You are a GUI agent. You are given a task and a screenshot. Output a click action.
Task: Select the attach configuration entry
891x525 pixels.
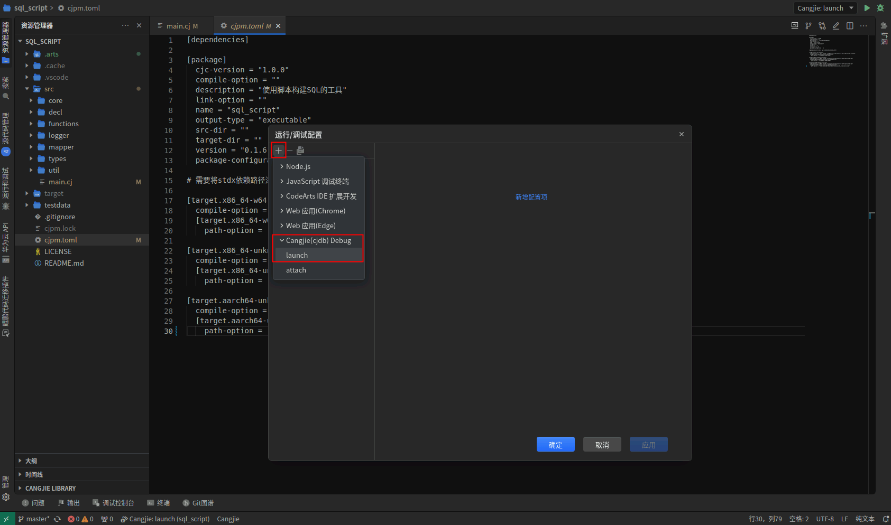[x=296, y=270]
